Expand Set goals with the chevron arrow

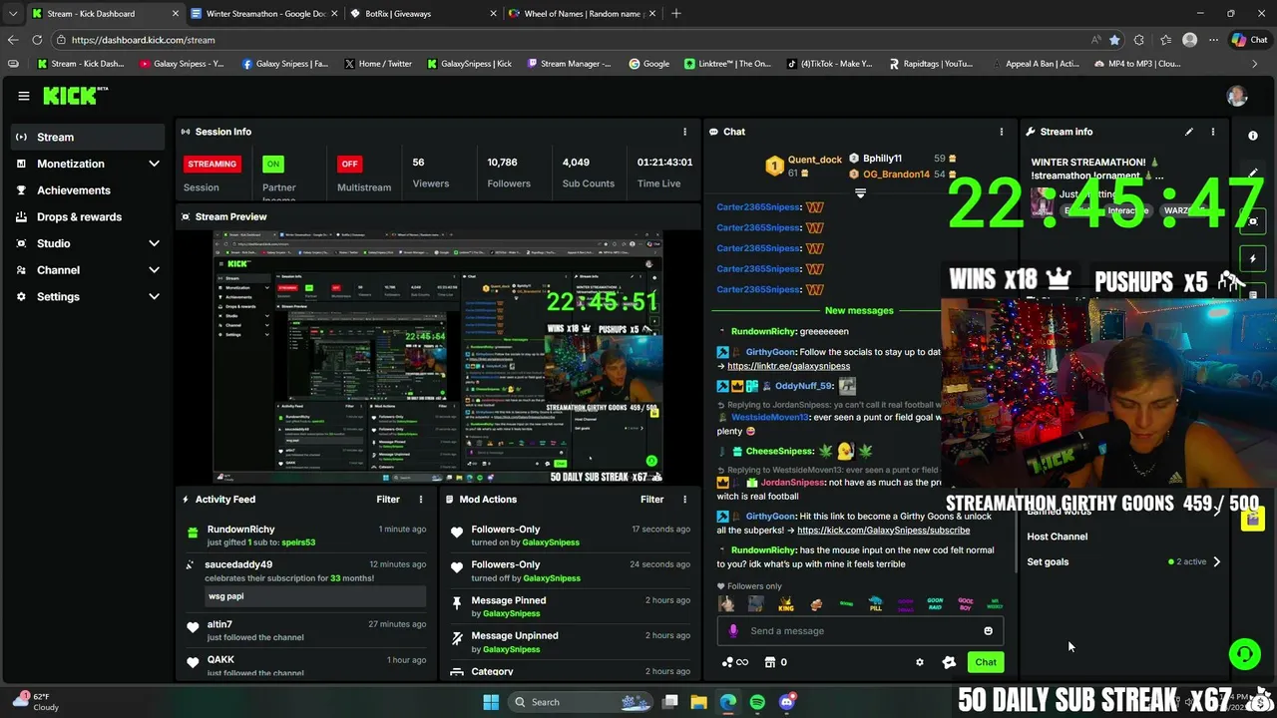coord(1216,561)
